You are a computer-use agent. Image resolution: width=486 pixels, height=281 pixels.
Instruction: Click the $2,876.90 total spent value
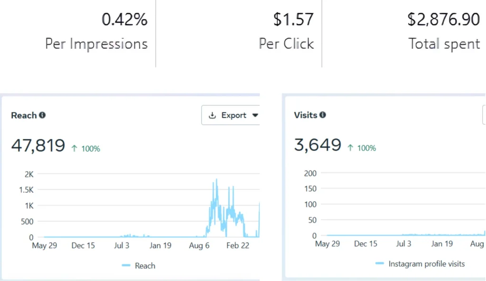tap(444, 19)
